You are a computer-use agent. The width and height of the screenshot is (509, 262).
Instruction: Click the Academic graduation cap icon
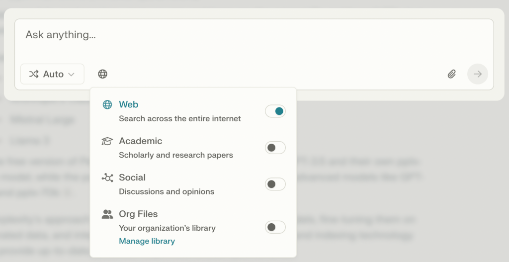point(107,141)
